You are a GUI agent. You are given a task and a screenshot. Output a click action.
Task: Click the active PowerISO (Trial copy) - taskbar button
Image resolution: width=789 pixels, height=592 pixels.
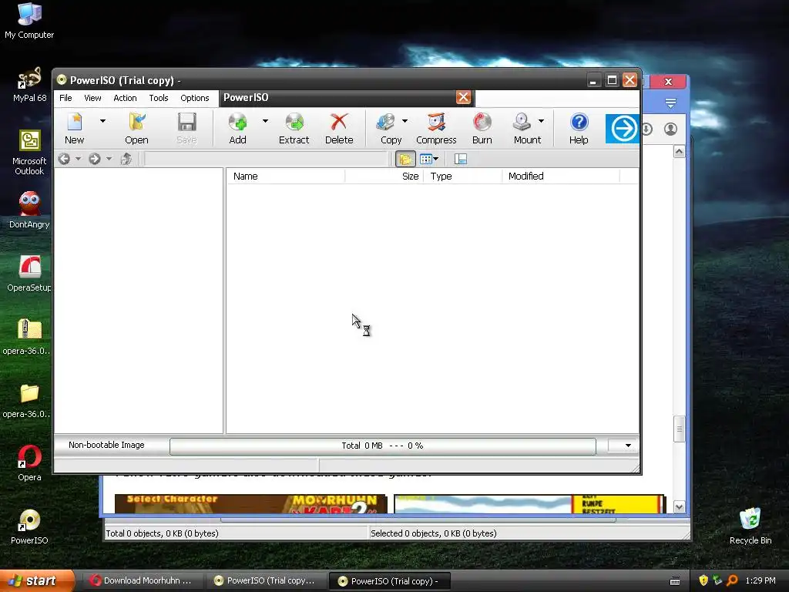tap(389, 581)
